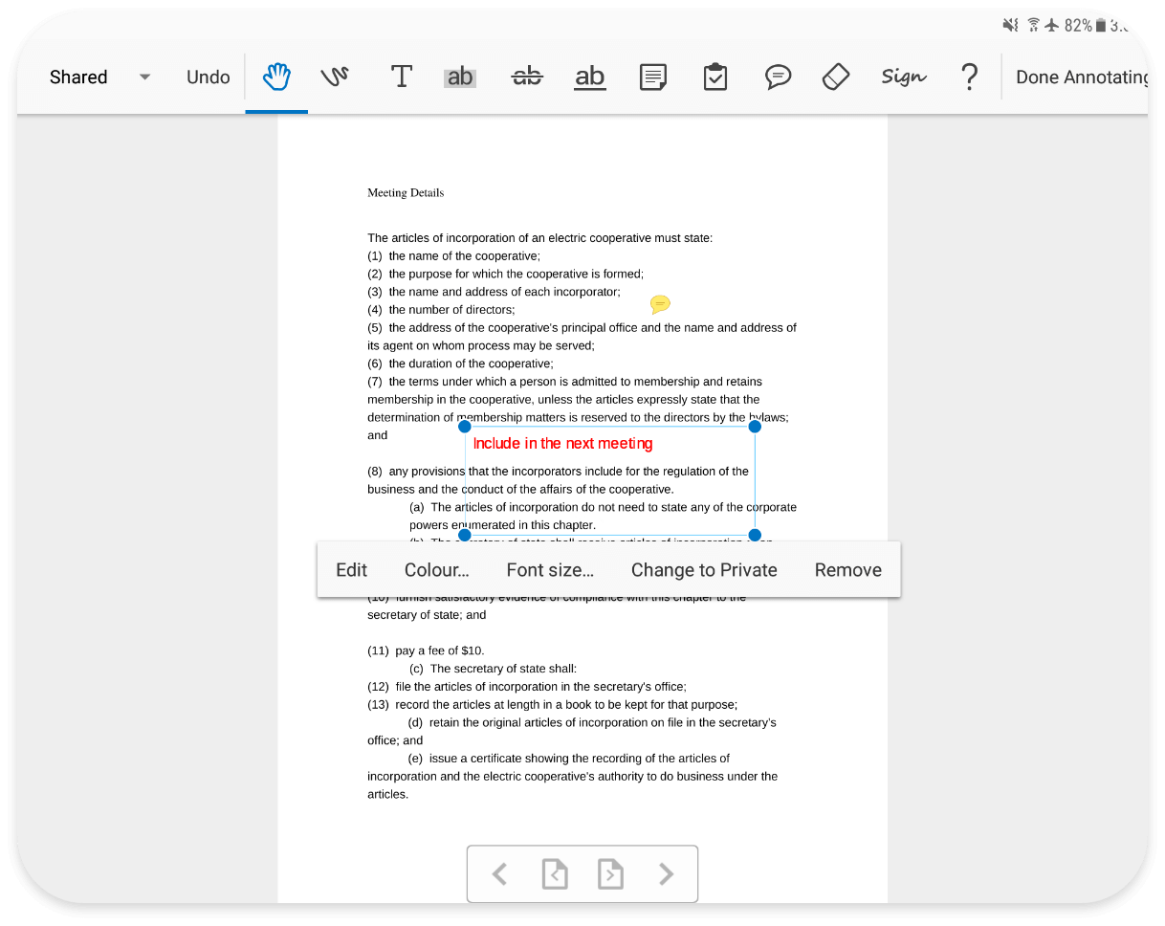Open the yellow comment note on page

click(x=659, y=304)
